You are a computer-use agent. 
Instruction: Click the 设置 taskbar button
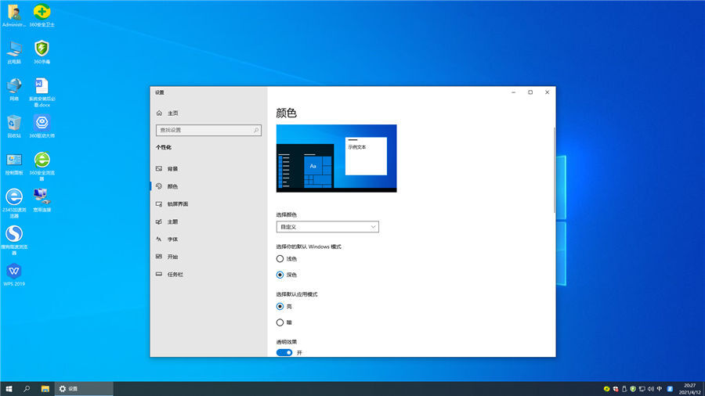[x=84, y=389]
